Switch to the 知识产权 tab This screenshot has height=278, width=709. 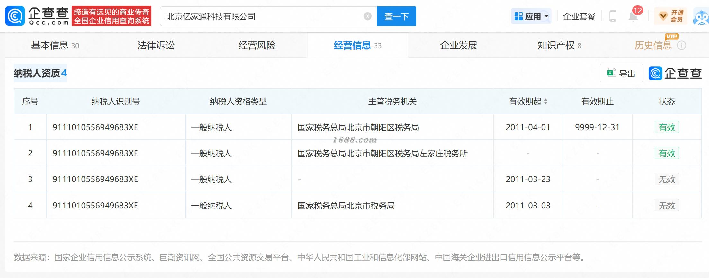(x=559, y=46)
